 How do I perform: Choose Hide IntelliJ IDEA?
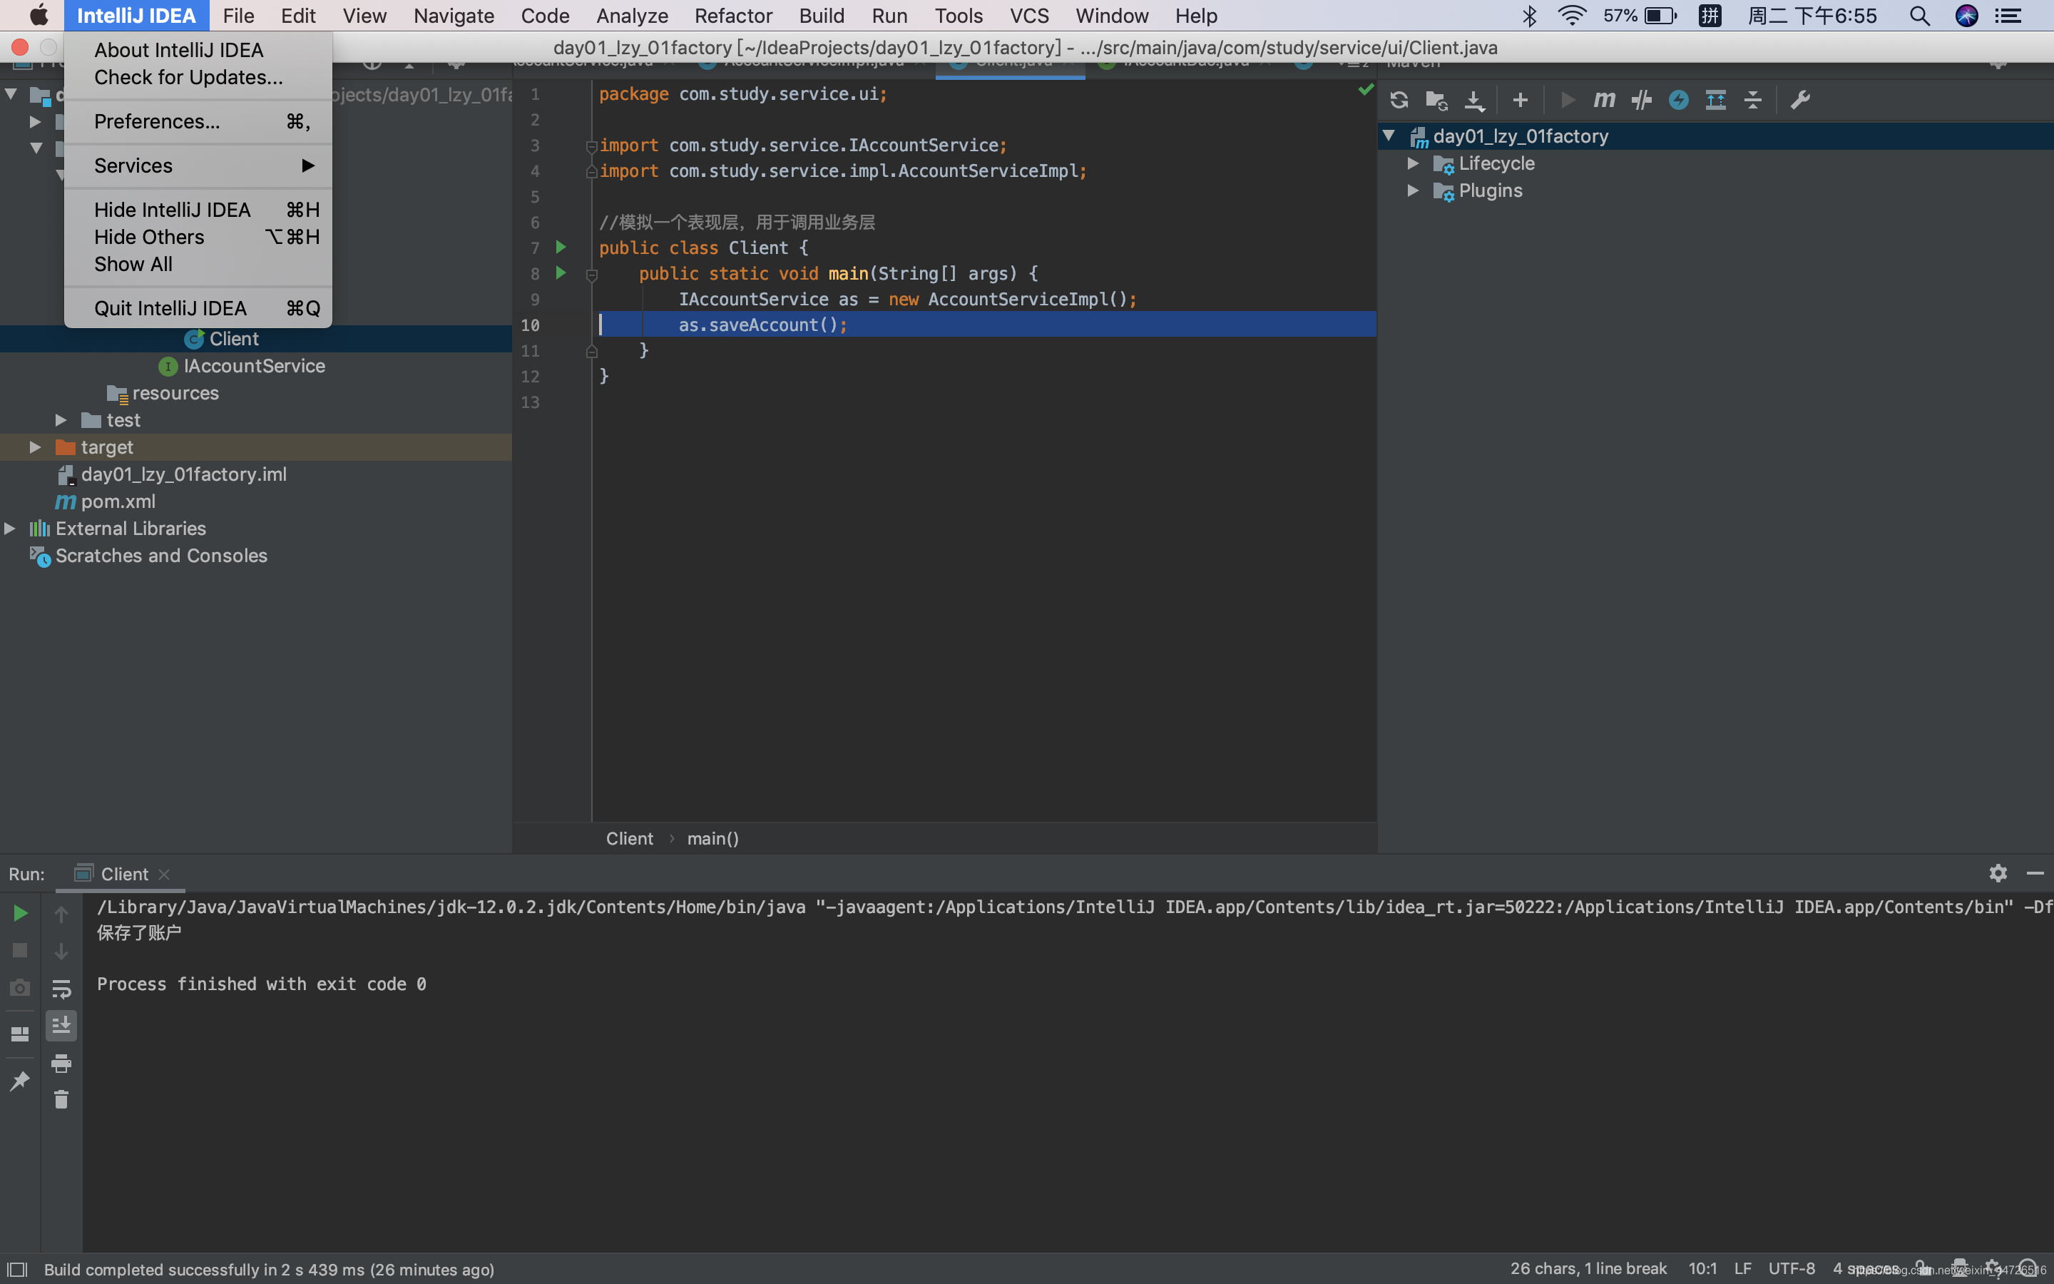198,210
